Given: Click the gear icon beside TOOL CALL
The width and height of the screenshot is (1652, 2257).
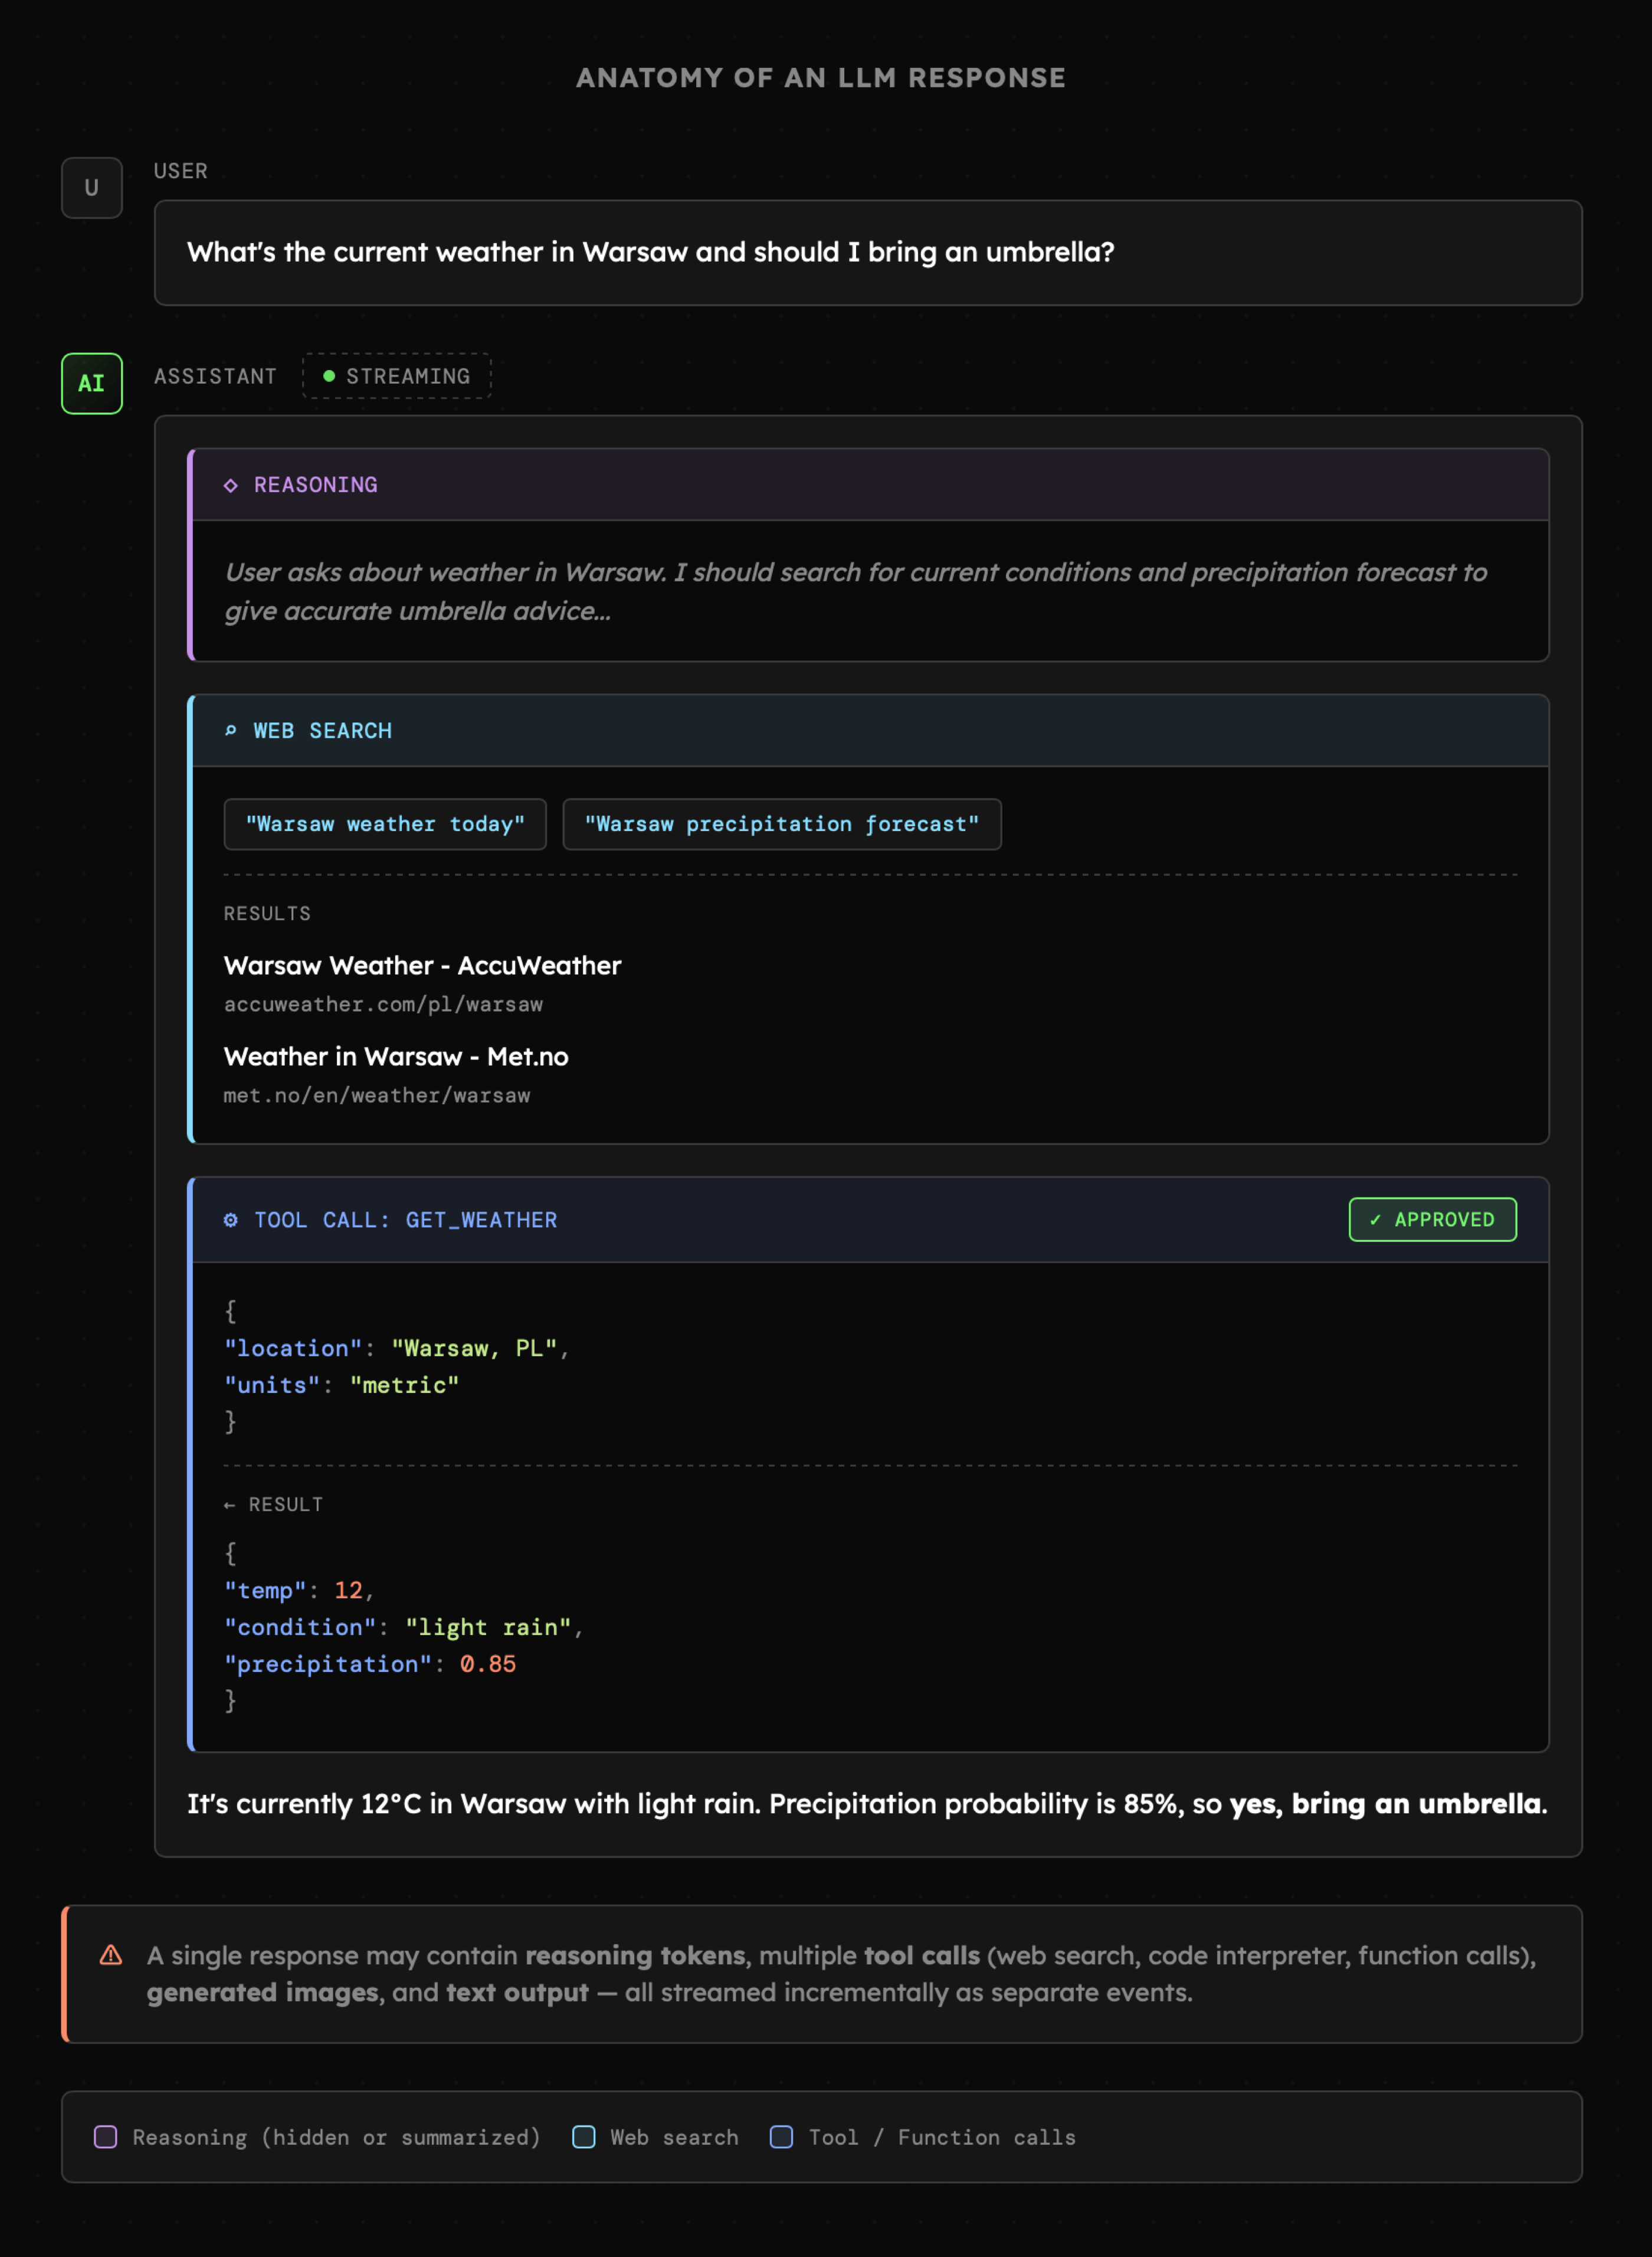Looking at the screenshot, I should point(231,1219).
